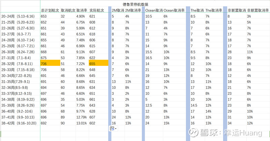This screenshot has height=141, width=270.
Task: Click the 取消航次 column header
Action: point(68,10)
